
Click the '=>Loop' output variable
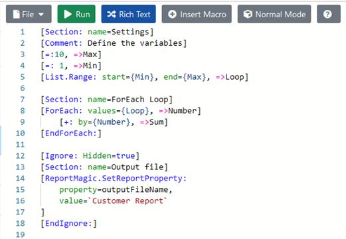click(230, 77)
